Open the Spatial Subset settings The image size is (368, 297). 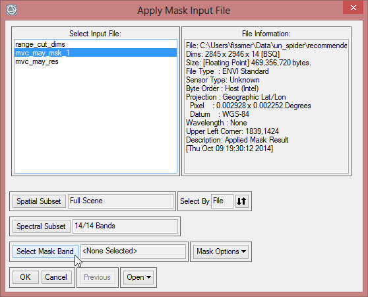39,201
